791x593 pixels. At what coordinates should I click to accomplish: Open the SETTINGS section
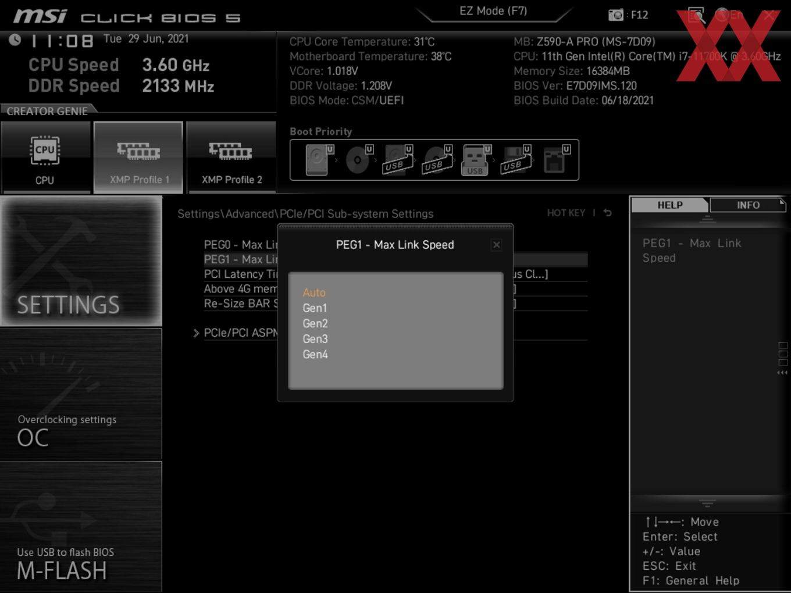(81, 261)
